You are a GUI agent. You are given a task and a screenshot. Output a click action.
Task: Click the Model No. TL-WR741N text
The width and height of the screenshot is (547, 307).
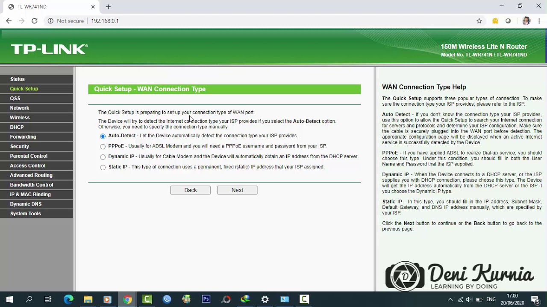pos(484,55)
